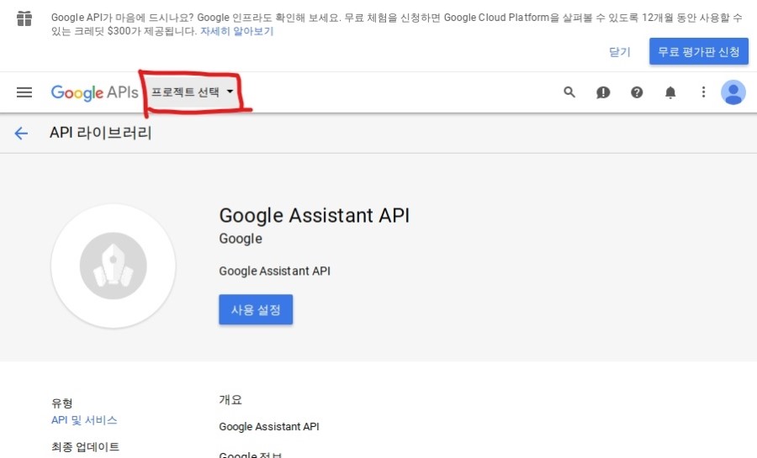757x458 pixels.
Task: Click the Google publisher name text
Action: pyautogui.click(x=241, y=239)
